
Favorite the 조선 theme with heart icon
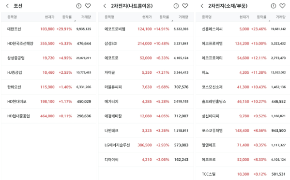click(88, 6)
